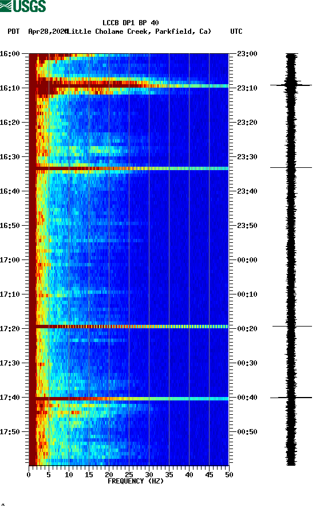316x511 pixels.
Task: Click the USGS logo
Action: point(23,6)
